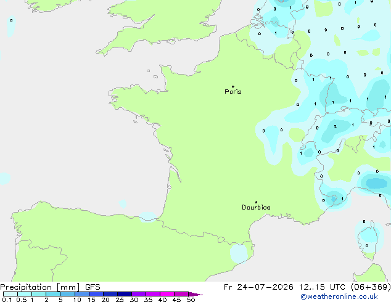Select the 15–20 mm legend swatch

coord(96,294)
